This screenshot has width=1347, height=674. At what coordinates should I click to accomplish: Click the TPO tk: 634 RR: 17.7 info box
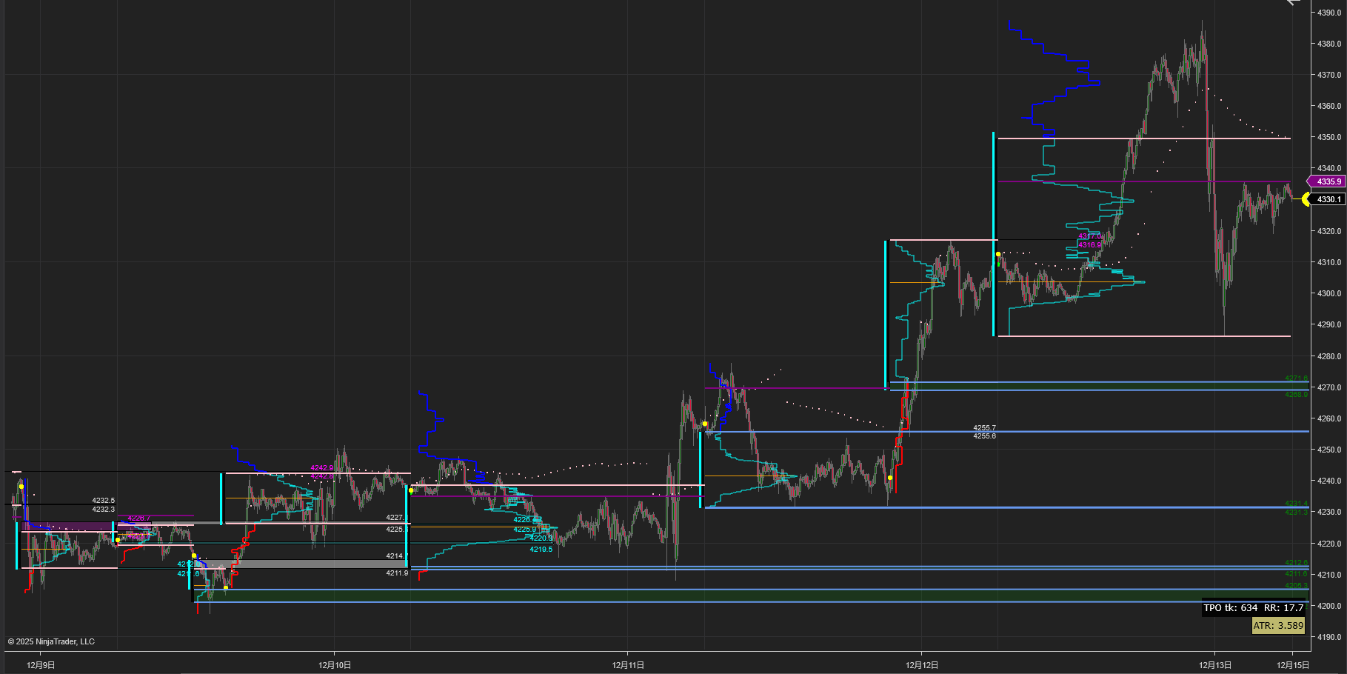[x=1253, y=608]
